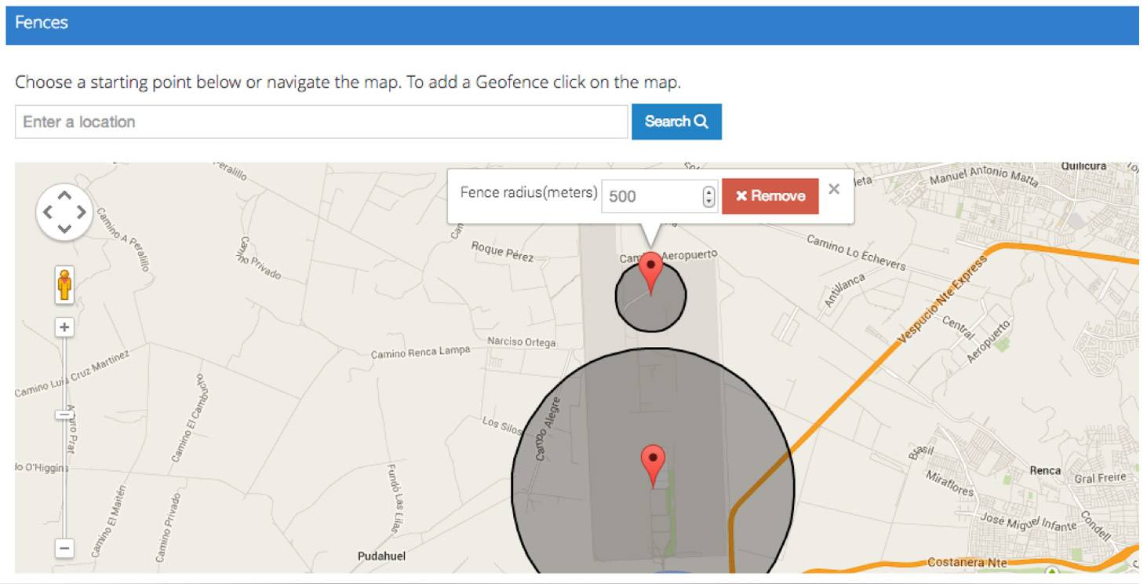Click the Renca label on the map
Viewport: 1147px width, 584px height.
1045,471
